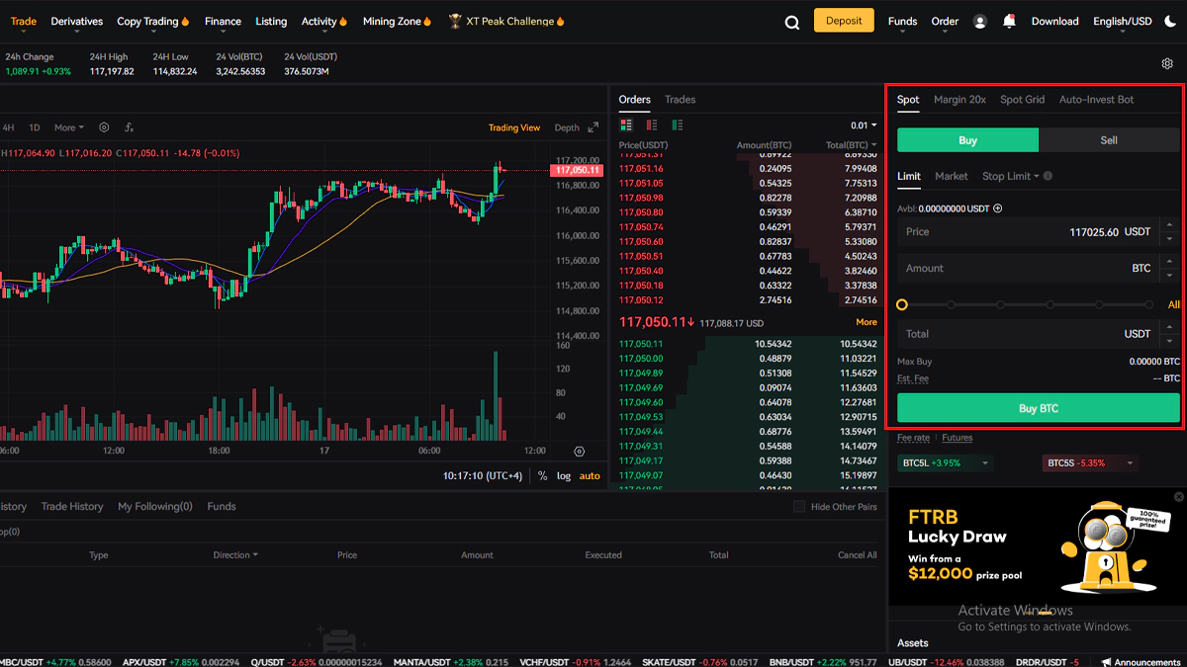Open chart indicators fx icon

point(130,127)
